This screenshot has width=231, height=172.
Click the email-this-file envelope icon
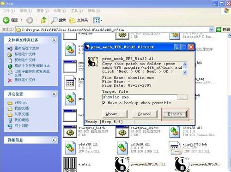coord(10,72)
